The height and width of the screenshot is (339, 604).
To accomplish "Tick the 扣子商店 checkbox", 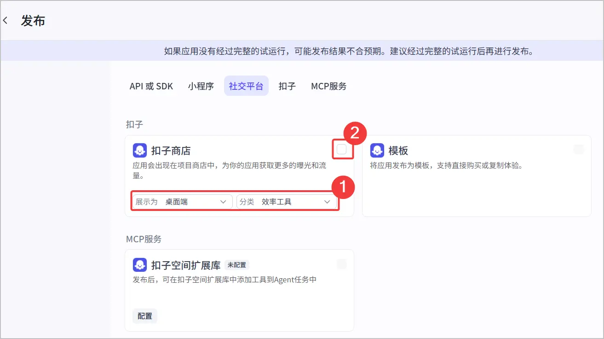I will pos(341,149).
